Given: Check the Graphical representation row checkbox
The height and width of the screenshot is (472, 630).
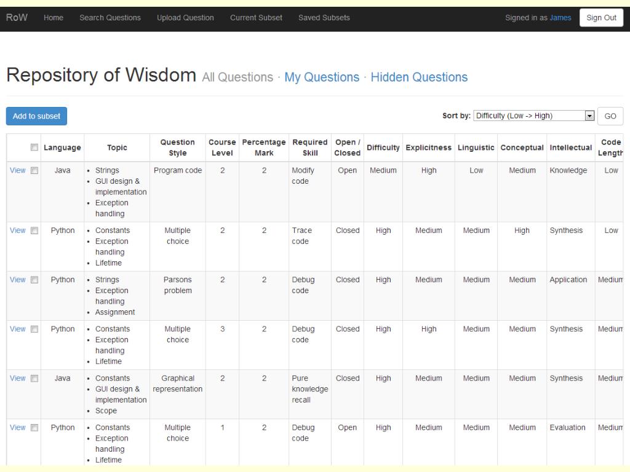Looking at the screenshot, I should tap(34, 379).
